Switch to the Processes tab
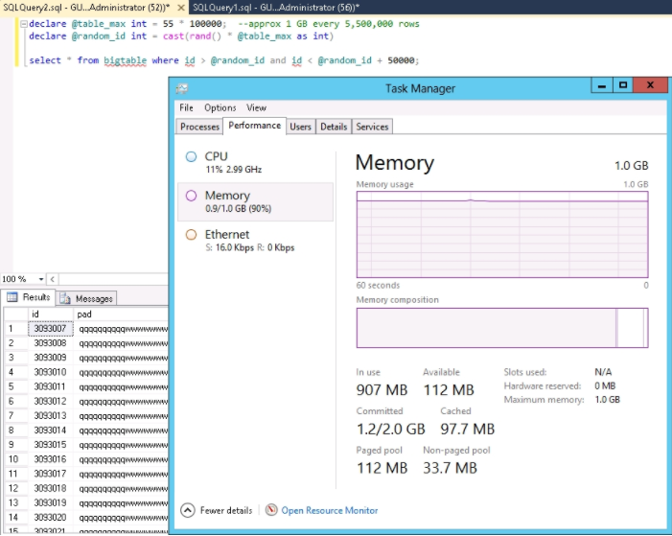The width and height of the screenshot is (672, 536). [x=200, y=127]
